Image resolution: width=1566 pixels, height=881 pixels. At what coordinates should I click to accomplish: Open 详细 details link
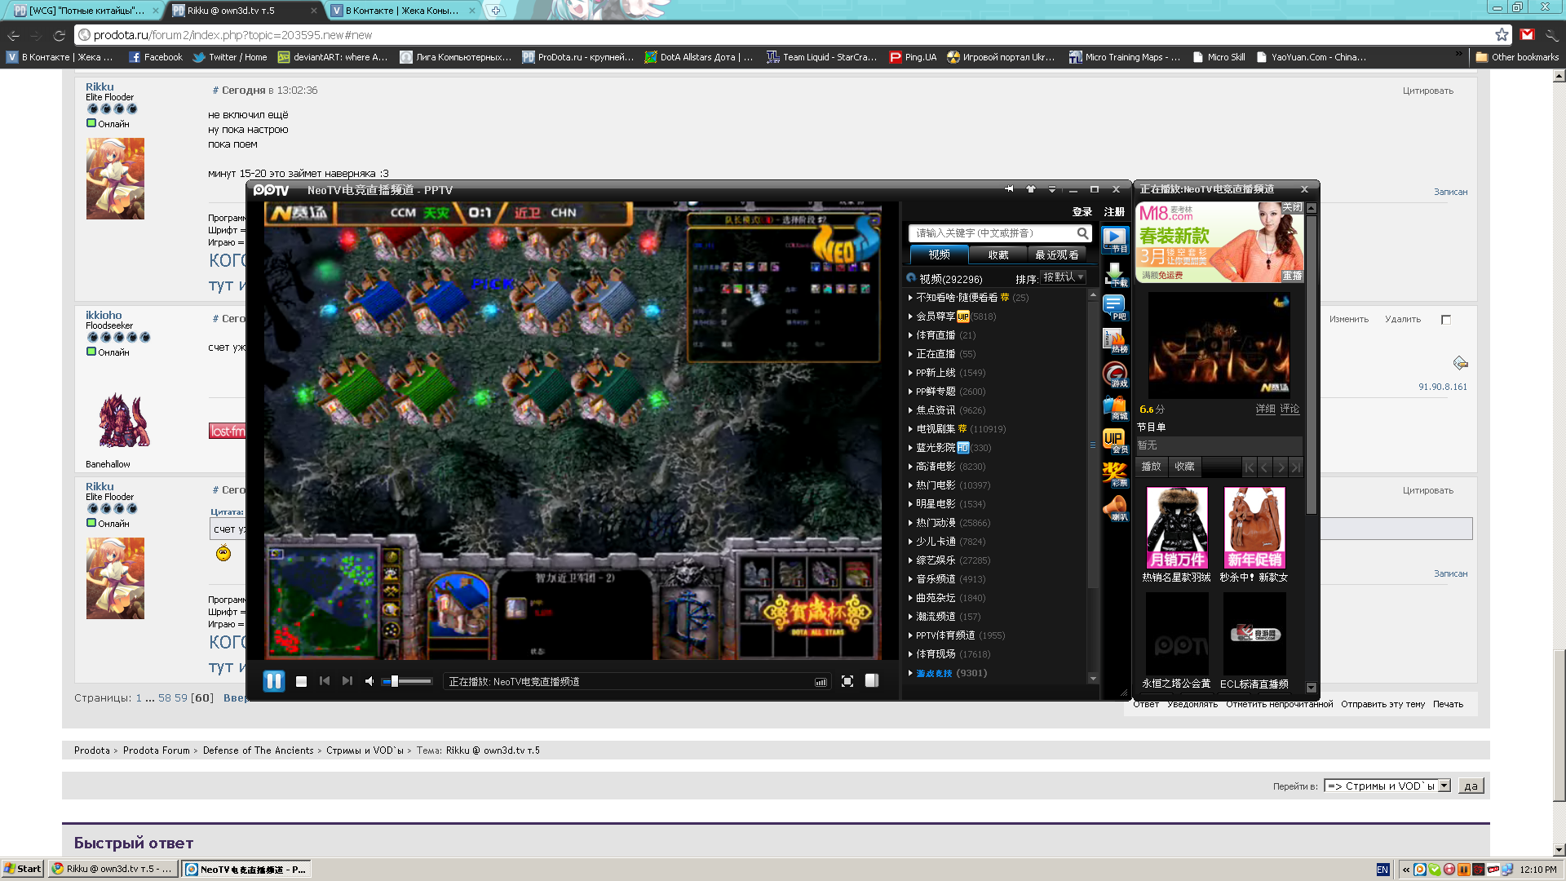pyautogui.click(x=1265, y=409)
